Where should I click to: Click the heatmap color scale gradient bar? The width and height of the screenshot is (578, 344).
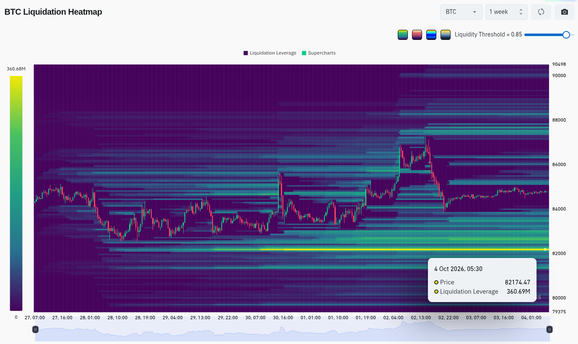tap(16, 193)
